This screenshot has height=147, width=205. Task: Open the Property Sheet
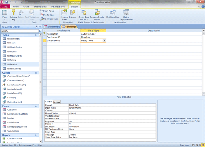click(x=64, y=15)
